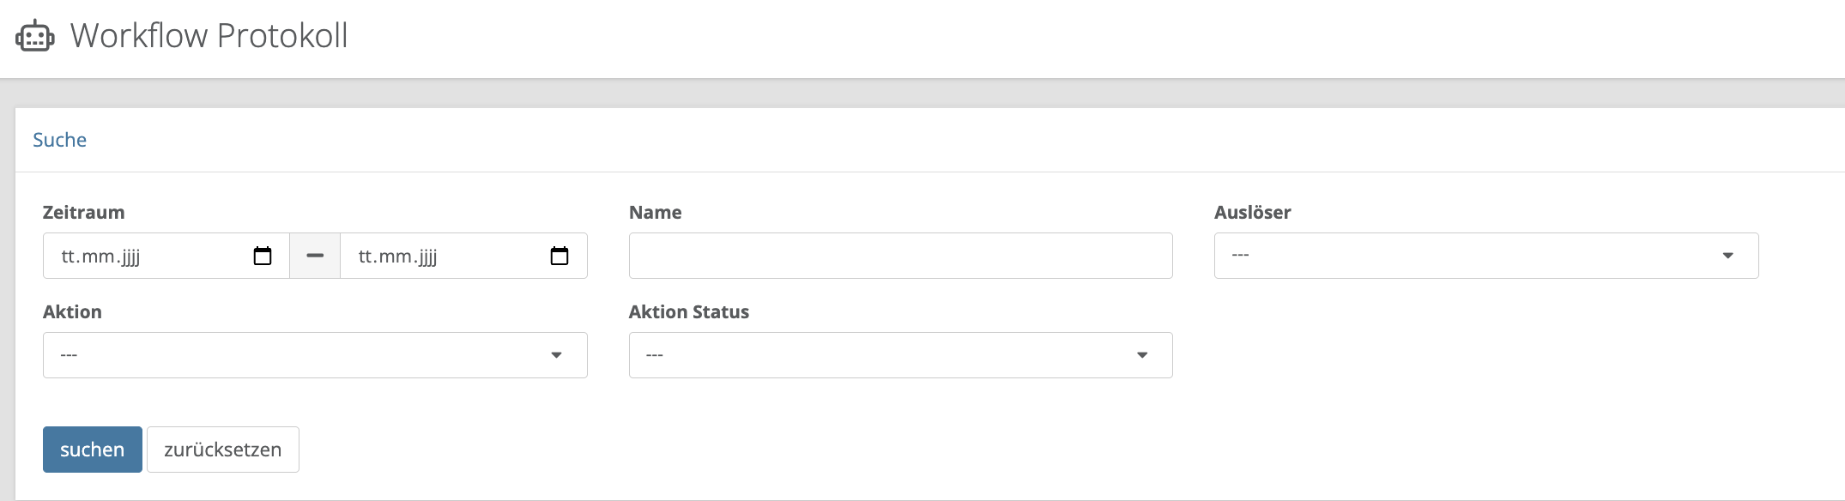Image resolution: width=1845 pixels, height=501 pixels.
Task: Click the Aktion Status field label
Action: (688, 312)
